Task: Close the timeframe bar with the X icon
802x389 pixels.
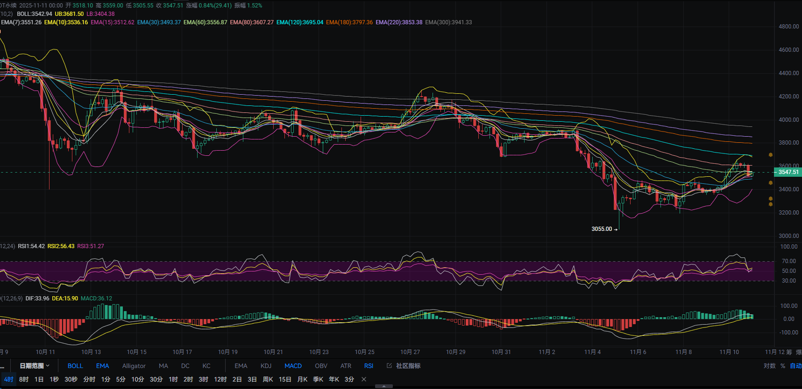Action: click(x=364, y=379)
